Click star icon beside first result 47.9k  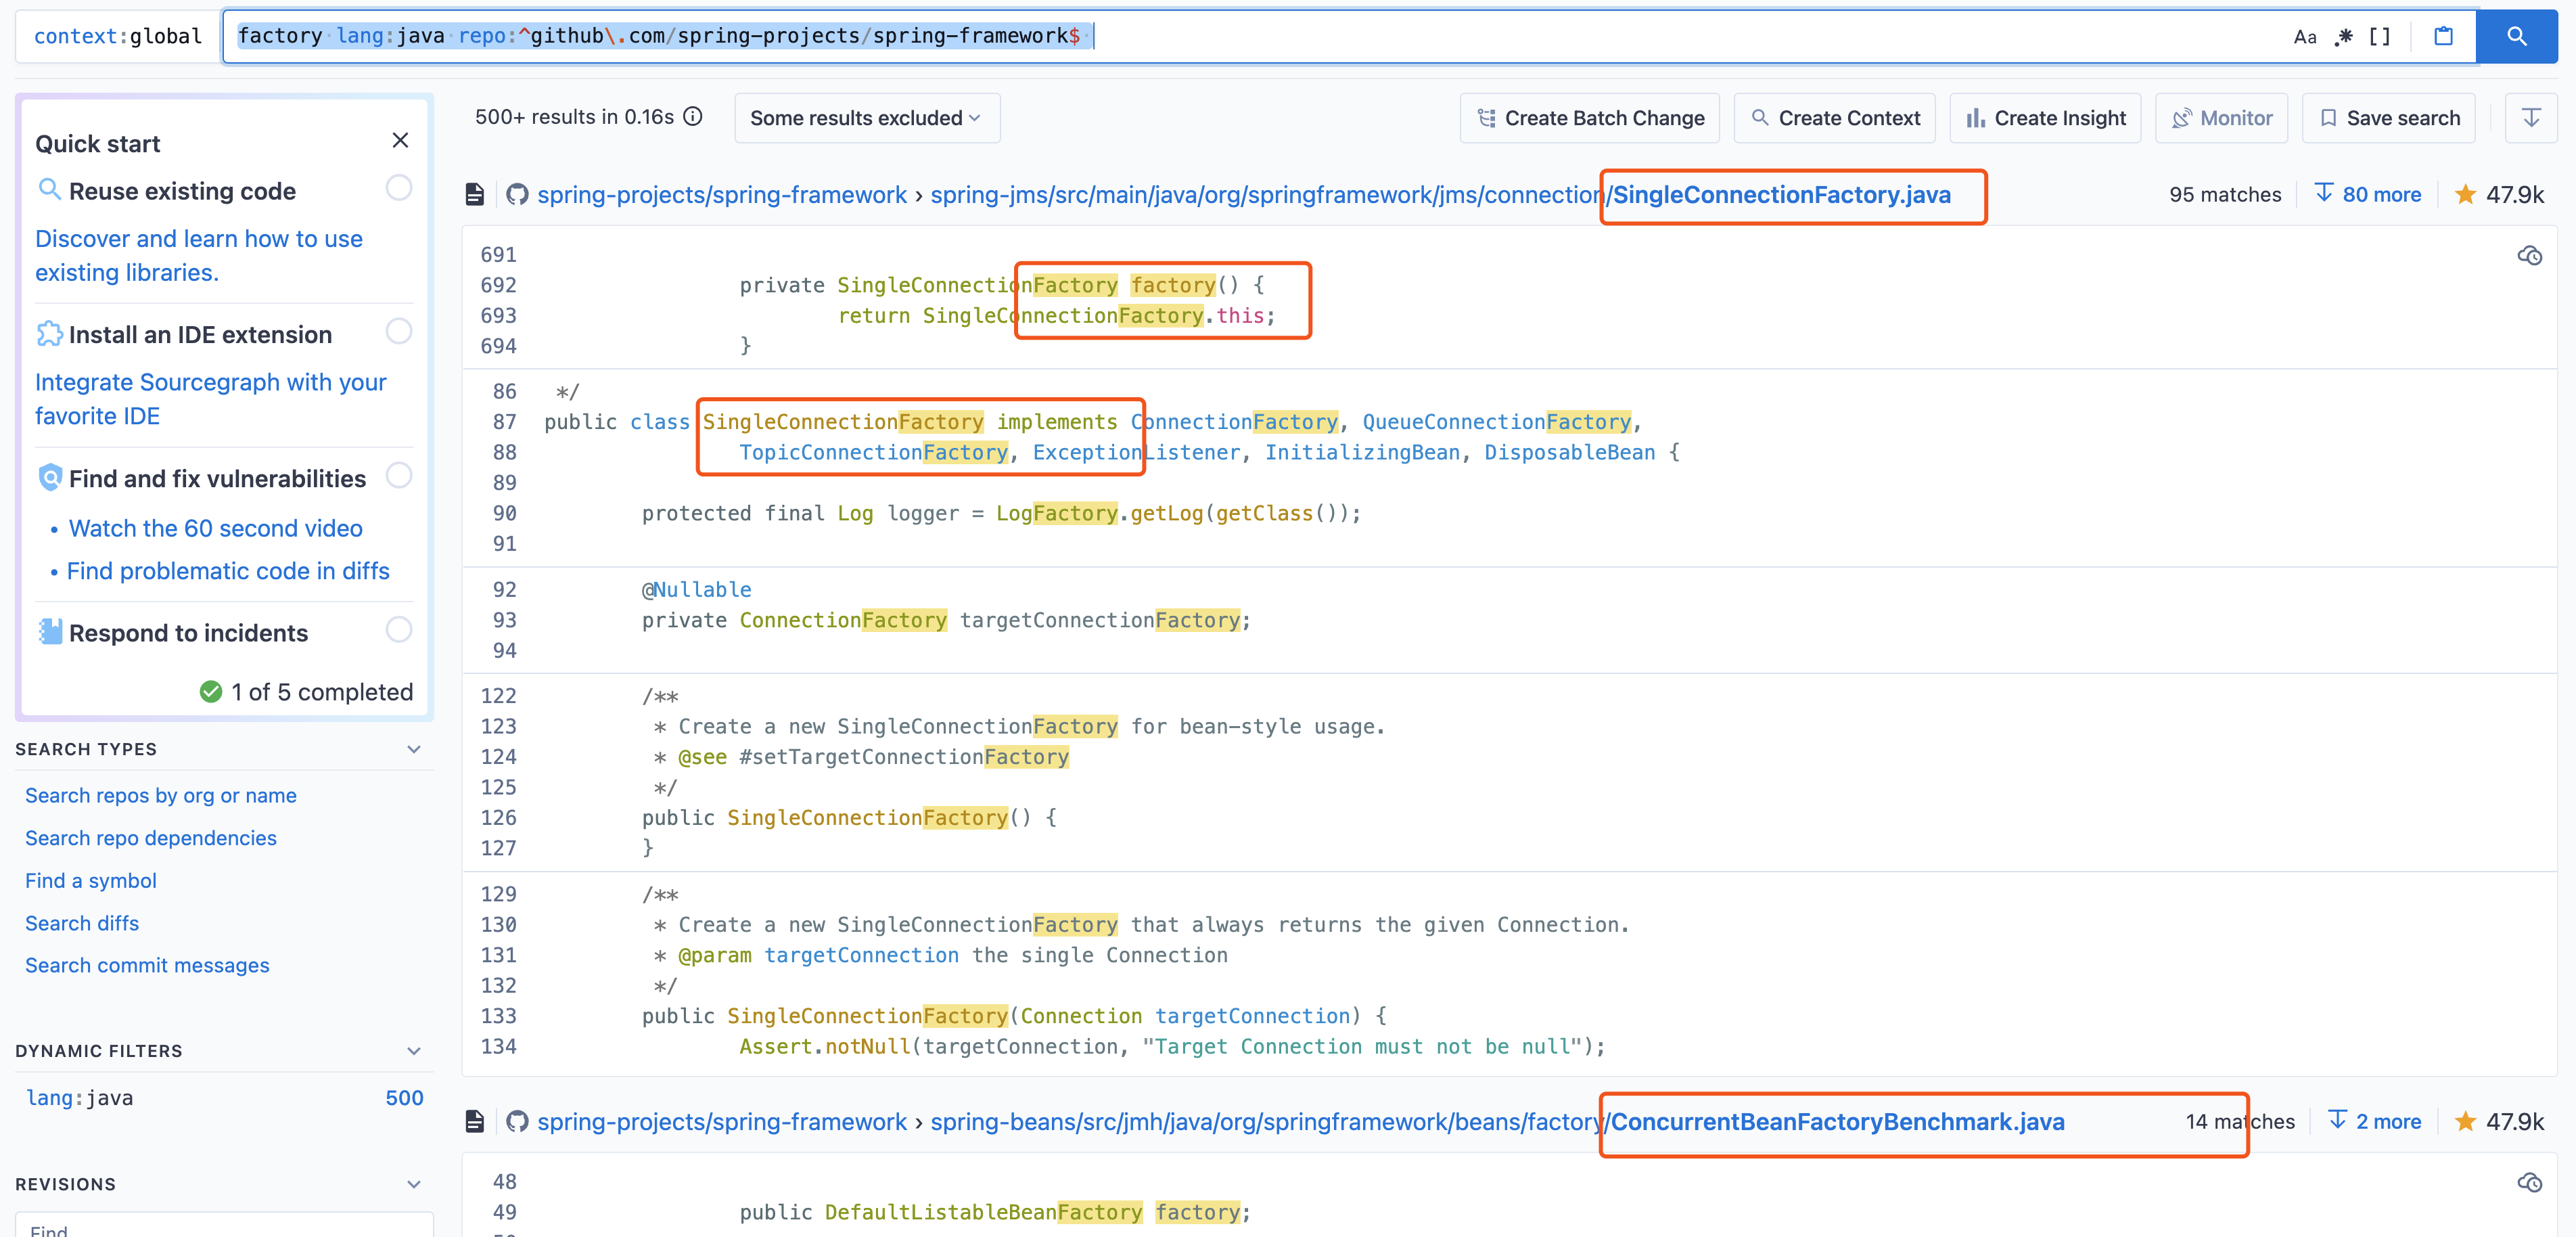(x=2465, y=195)
